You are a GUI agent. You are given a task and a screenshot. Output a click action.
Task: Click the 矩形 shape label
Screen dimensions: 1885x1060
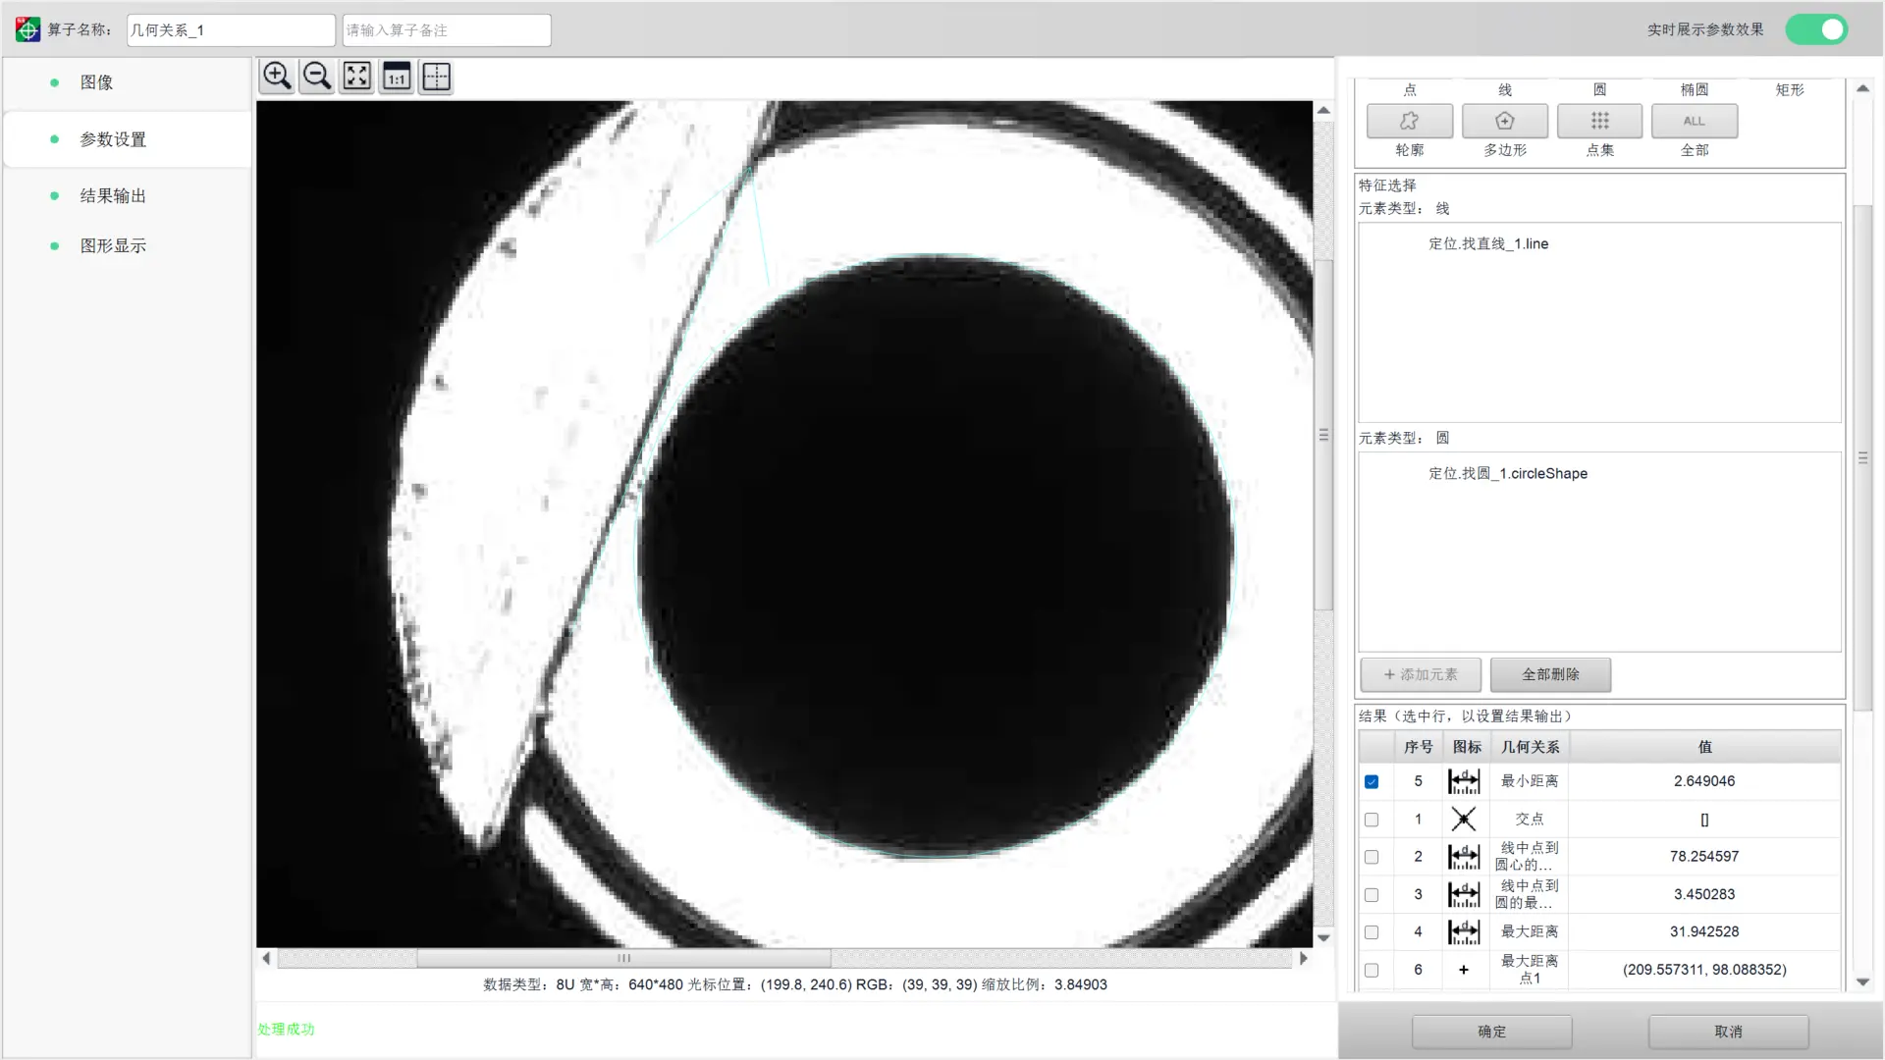(1790, 89)
